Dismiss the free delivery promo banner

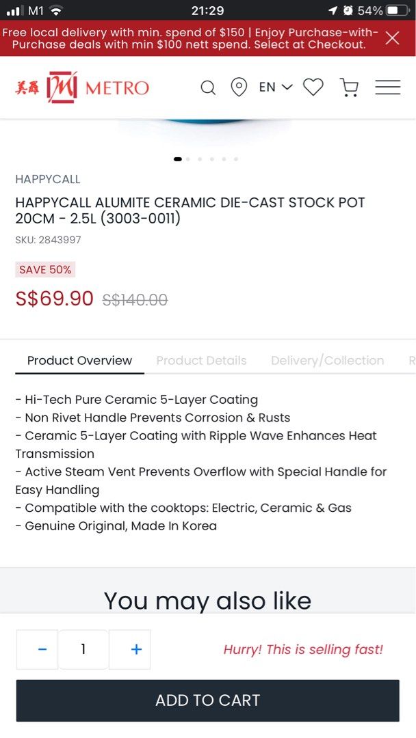392,38
